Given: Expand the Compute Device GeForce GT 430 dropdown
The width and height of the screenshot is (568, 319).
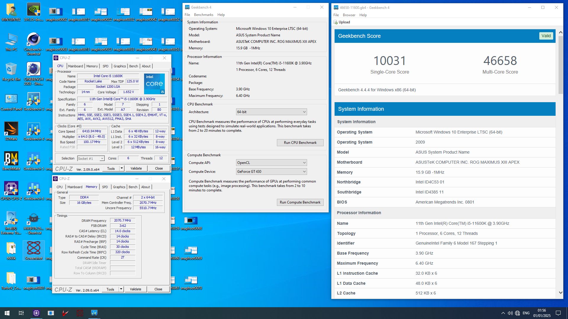Looking at the screenshot, I should (271, 172).
